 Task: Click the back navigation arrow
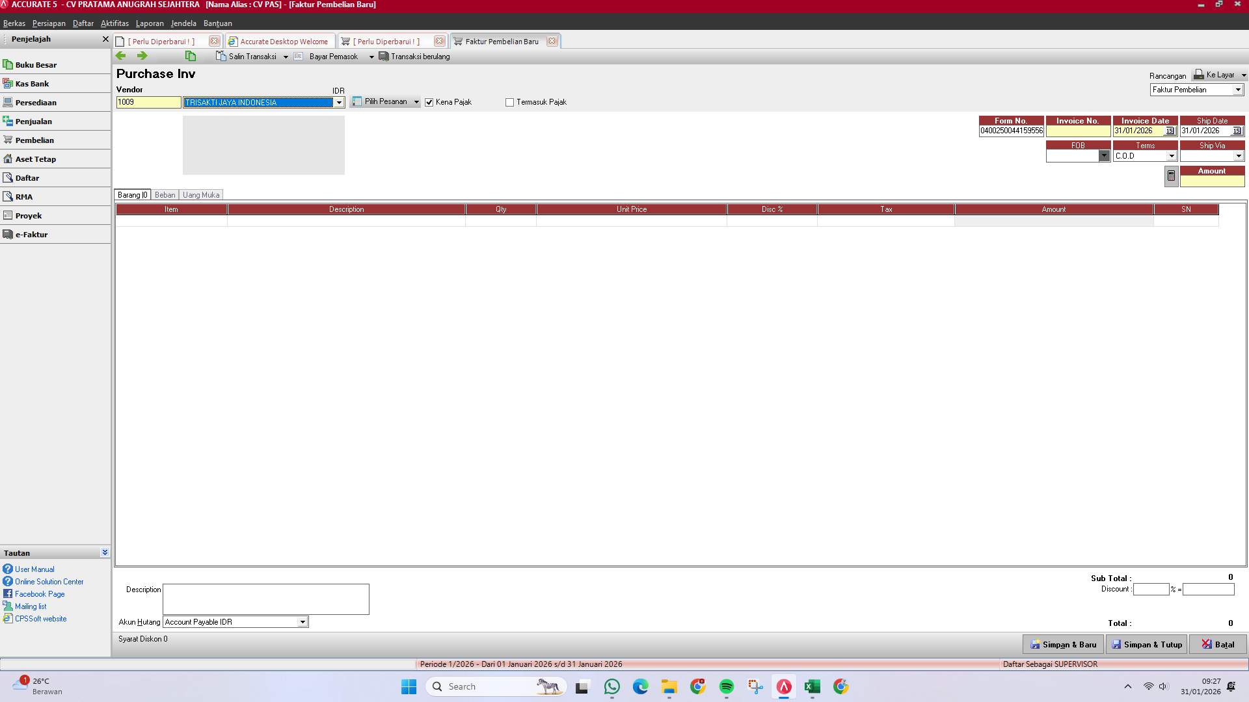121,56
